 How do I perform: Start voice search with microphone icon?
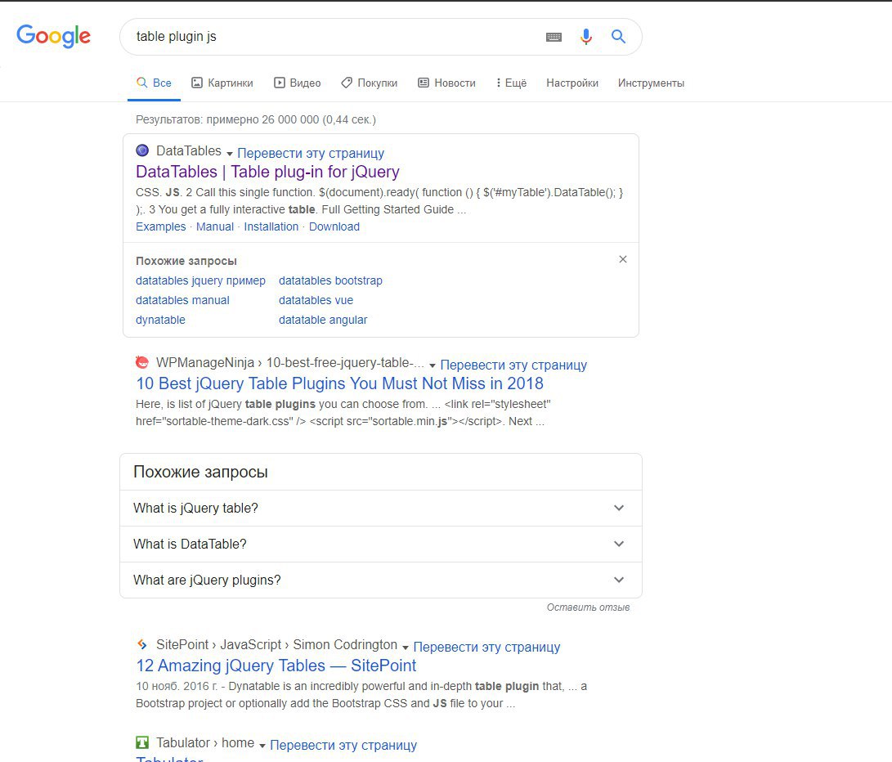(586, 37)
